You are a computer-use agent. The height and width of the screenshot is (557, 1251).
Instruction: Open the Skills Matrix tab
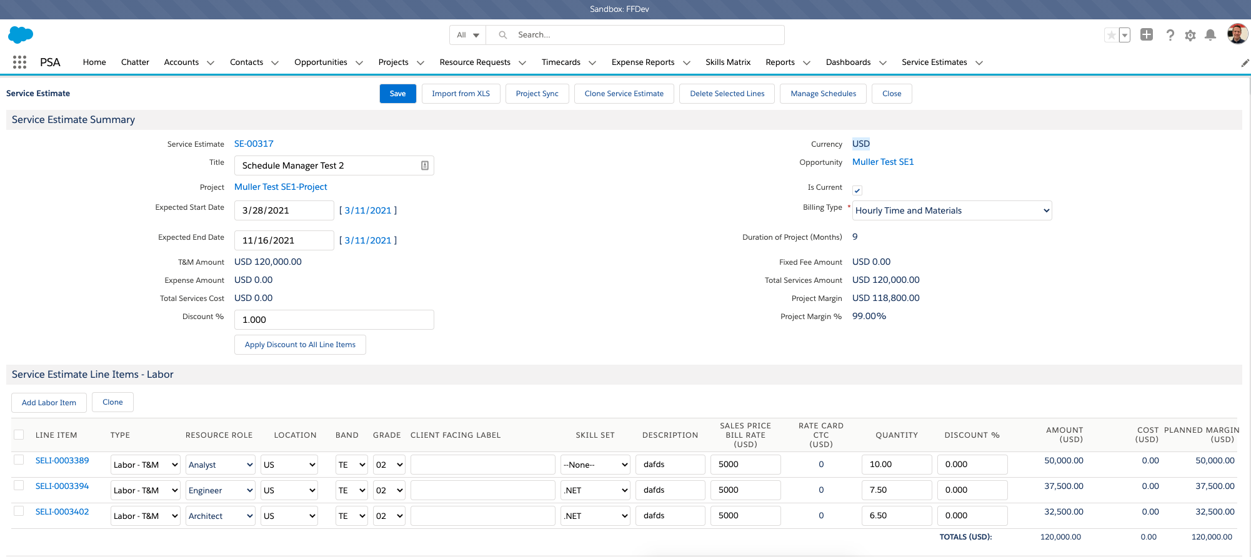[x=728, y=62]
